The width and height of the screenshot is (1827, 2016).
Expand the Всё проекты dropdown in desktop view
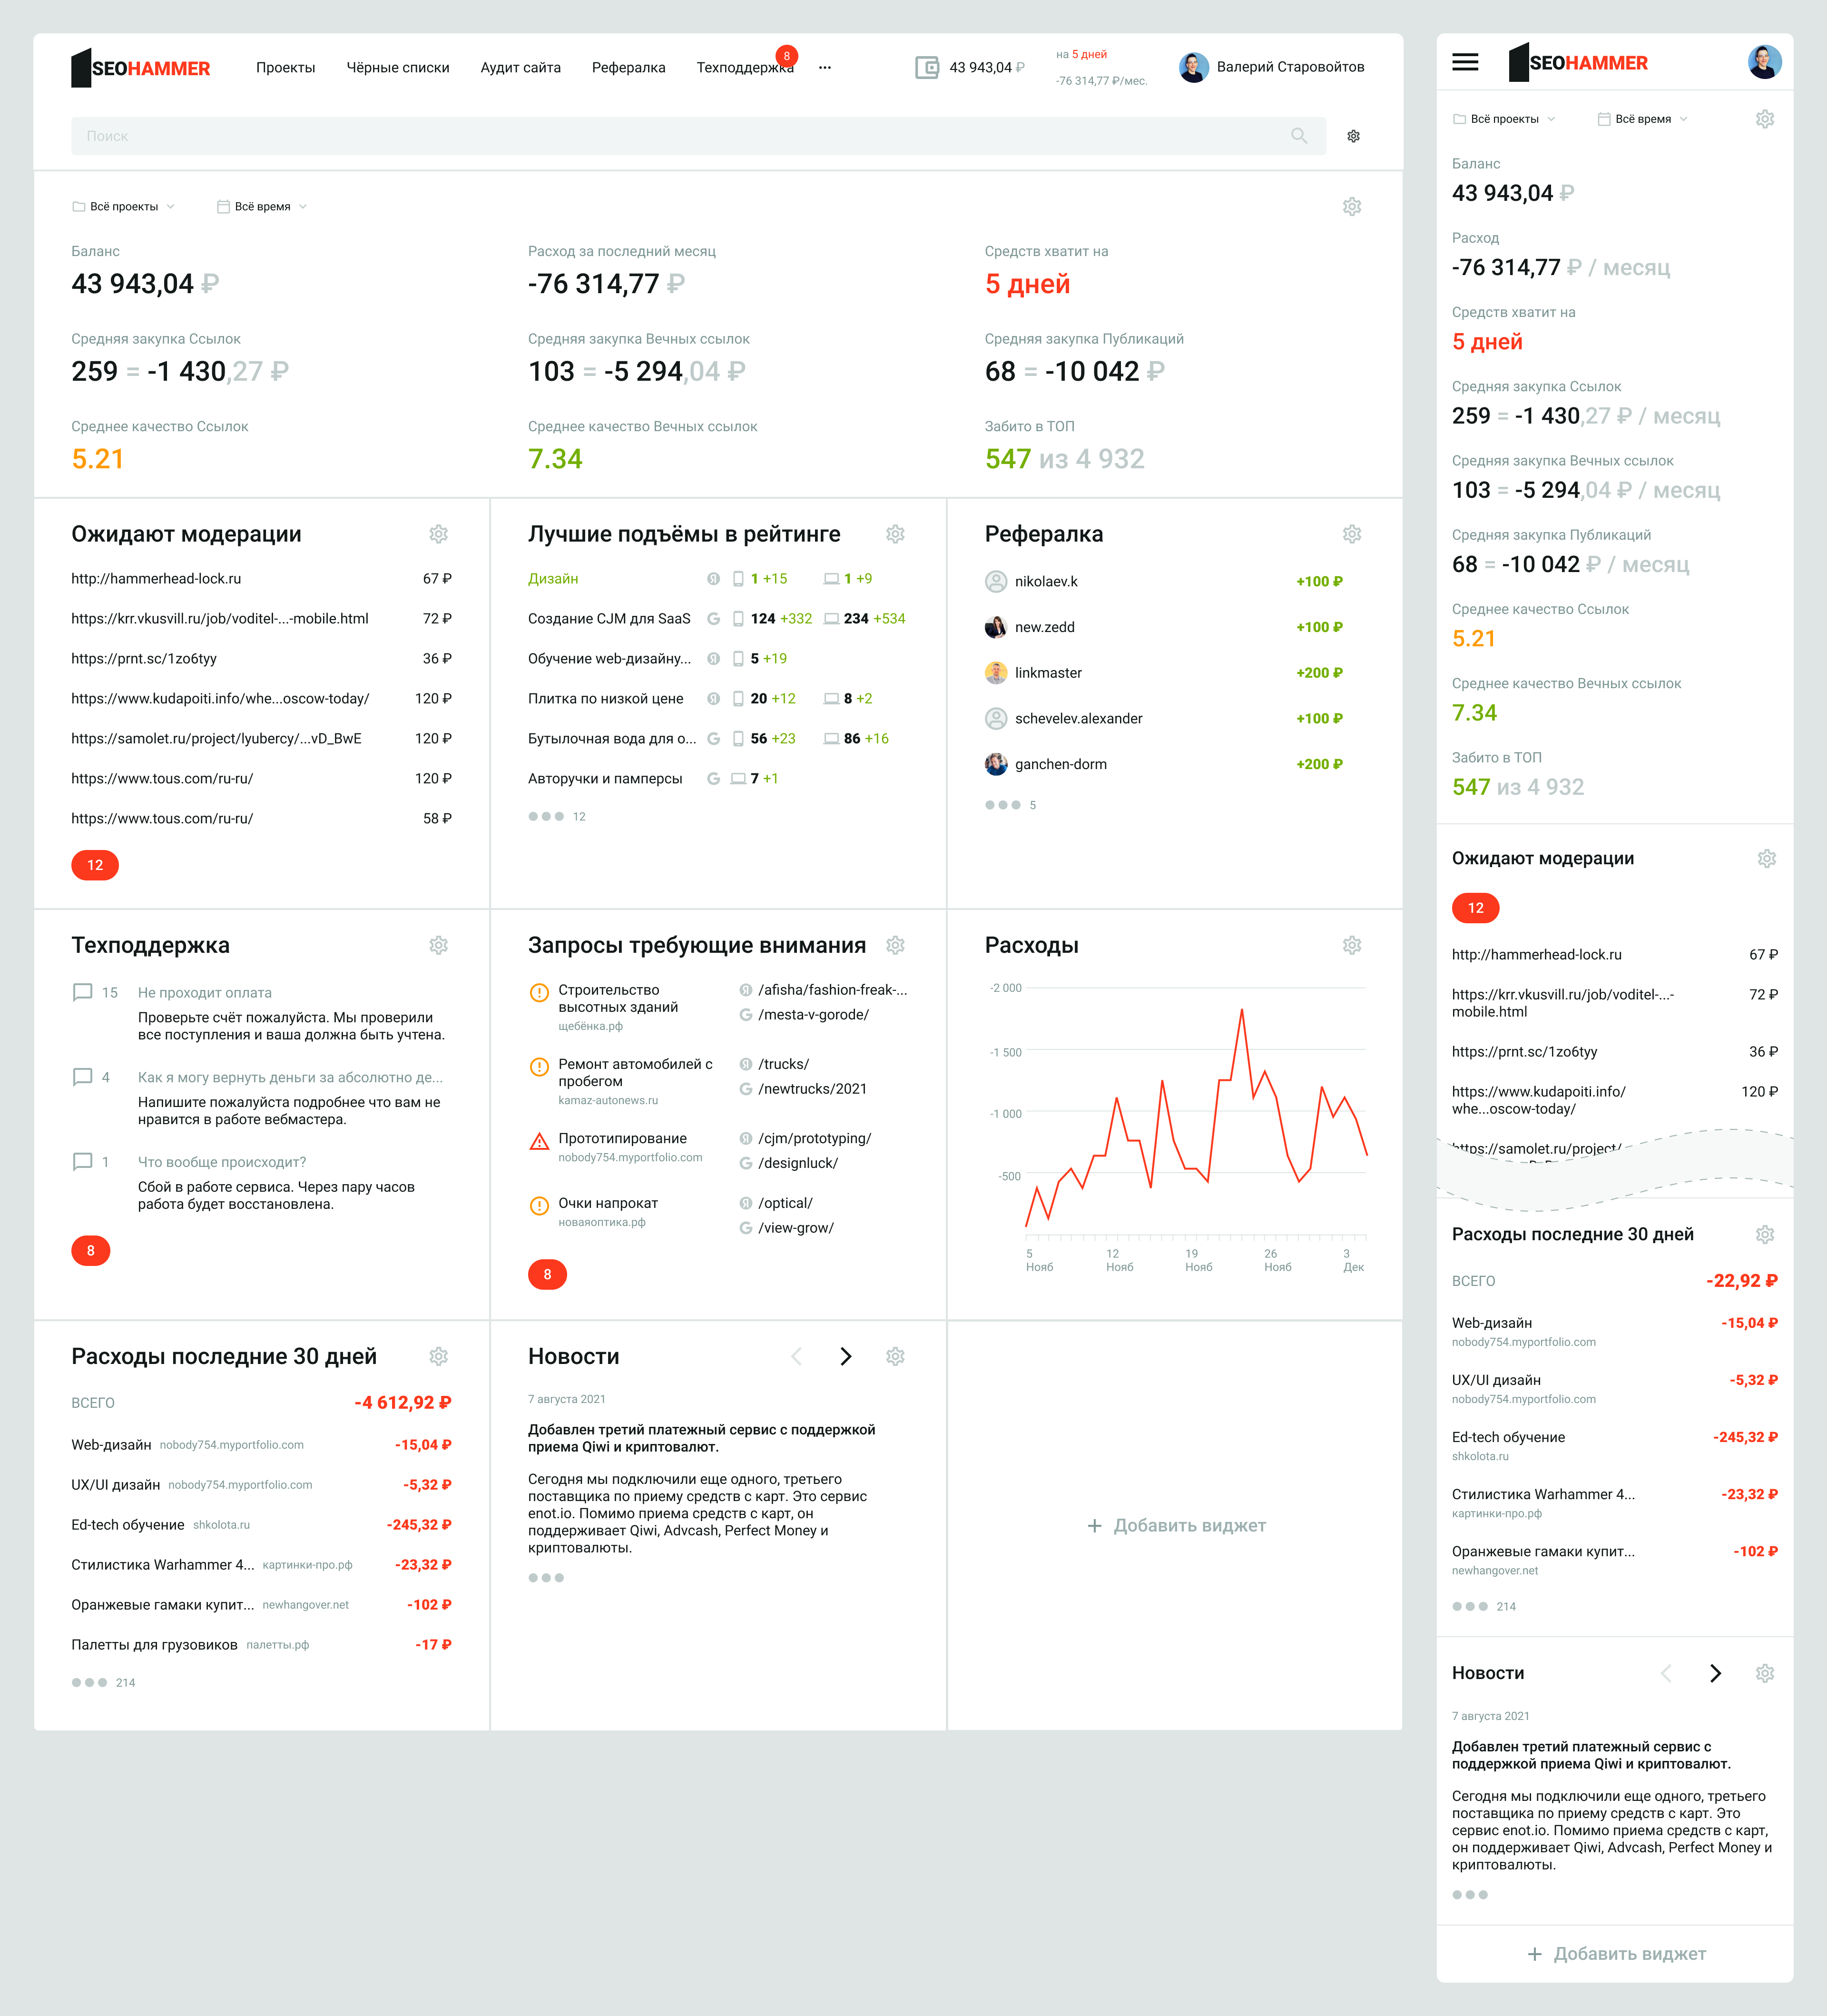(x=124, y=207)
